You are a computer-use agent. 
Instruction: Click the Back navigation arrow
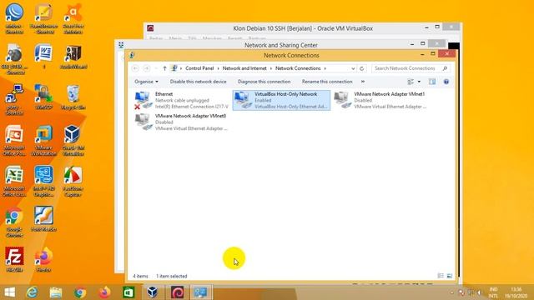tap(135, 68)
